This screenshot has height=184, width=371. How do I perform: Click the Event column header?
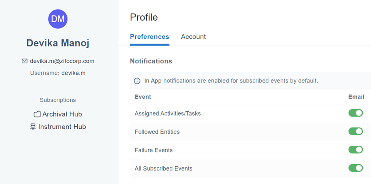[143, 97]
